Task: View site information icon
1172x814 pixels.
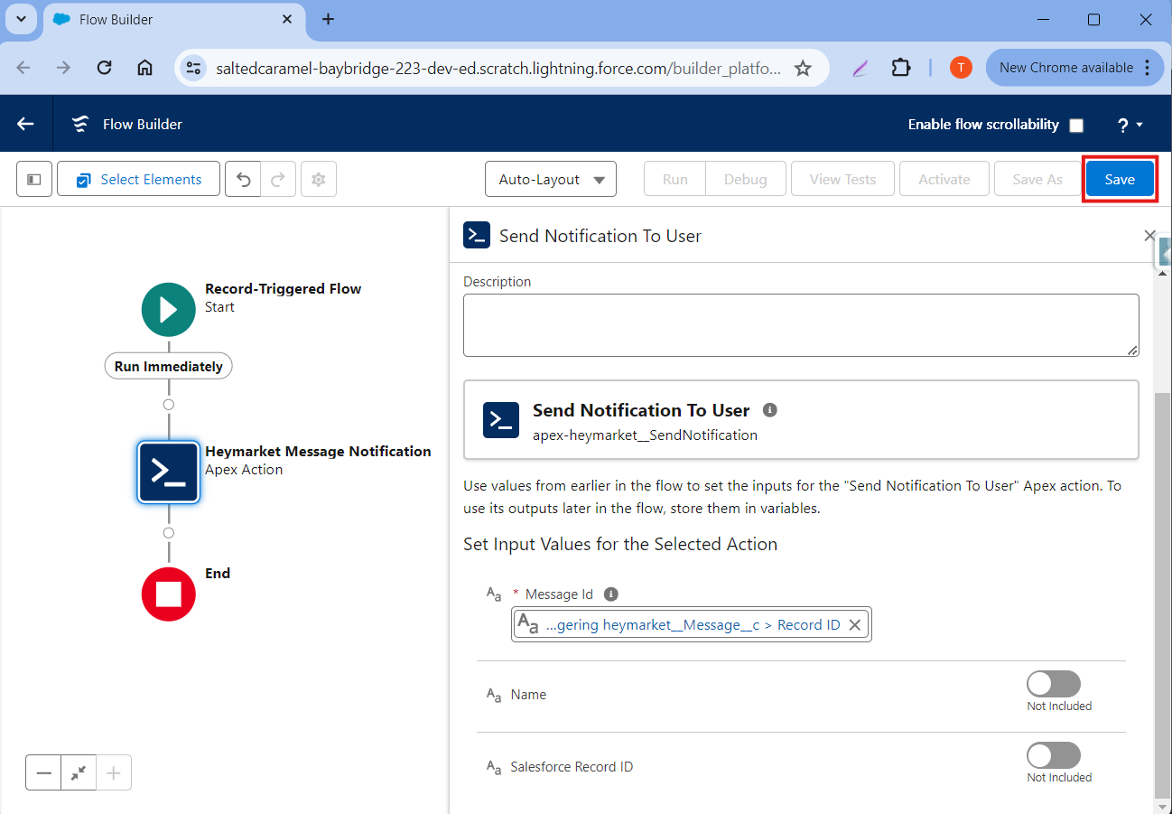Action: tap(193, 68)
